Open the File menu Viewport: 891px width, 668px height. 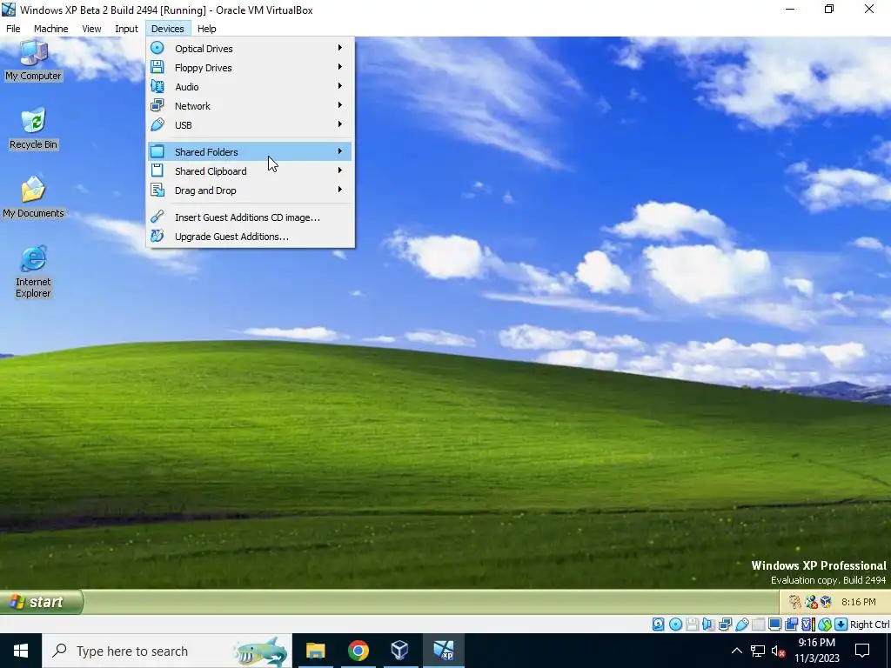tap(13, 29)
